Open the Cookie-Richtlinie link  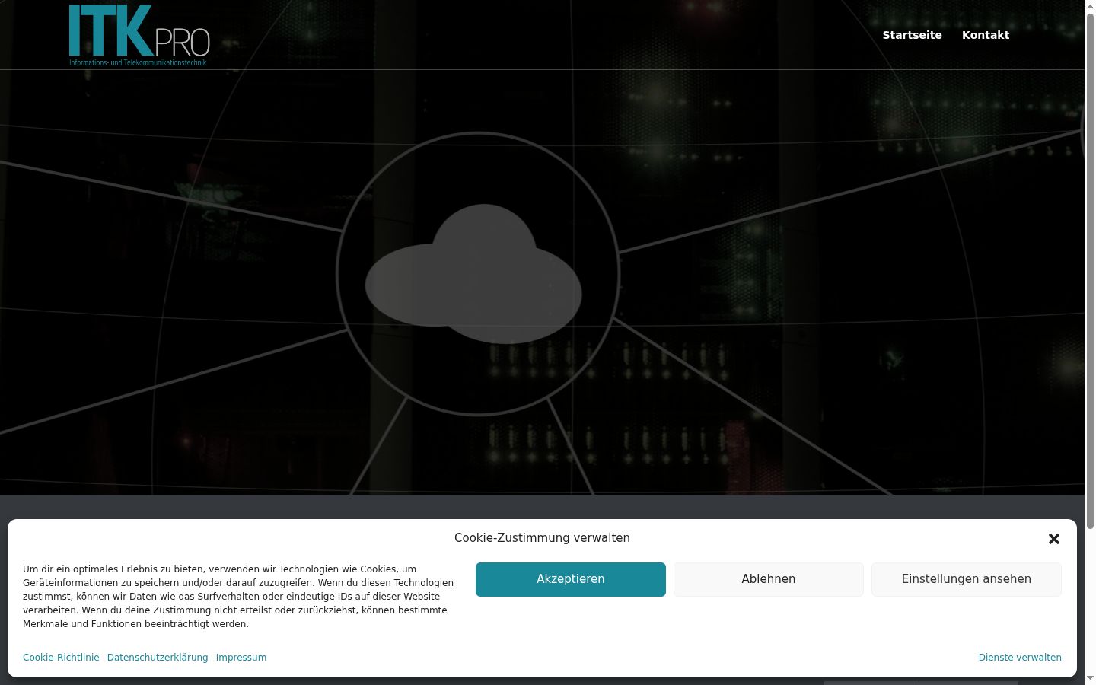click(61, 658)
